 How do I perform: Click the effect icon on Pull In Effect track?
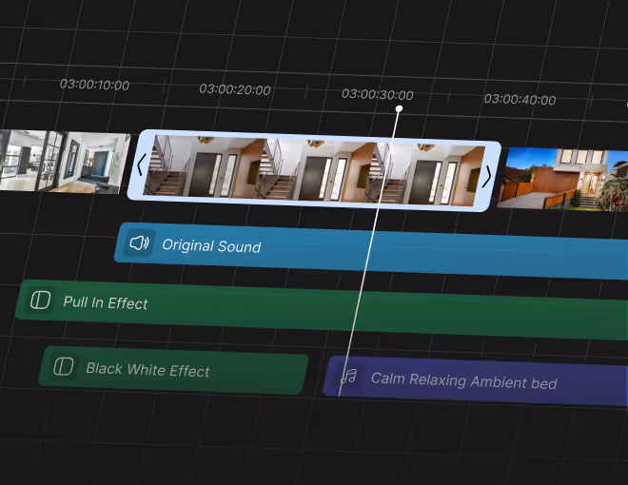41,300
